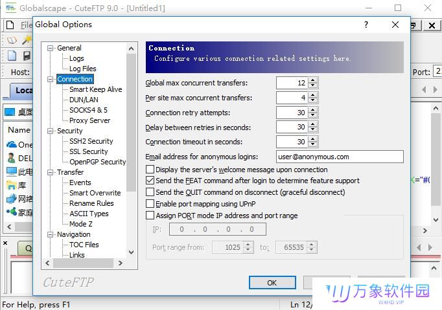Enable Display the server's welcome message

click(x=150, y=170)
